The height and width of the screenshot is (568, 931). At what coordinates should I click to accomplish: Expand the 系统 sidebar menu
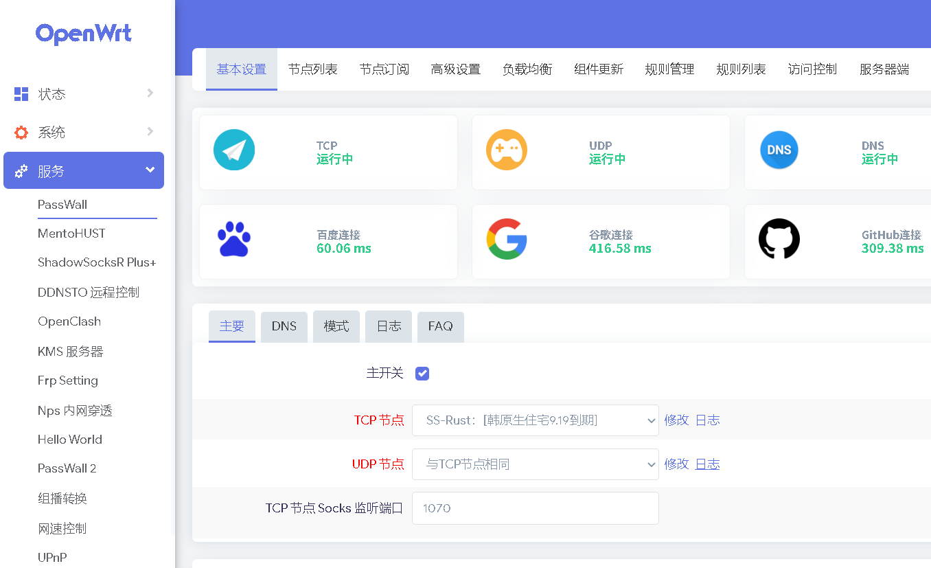(x=84, y=133)
